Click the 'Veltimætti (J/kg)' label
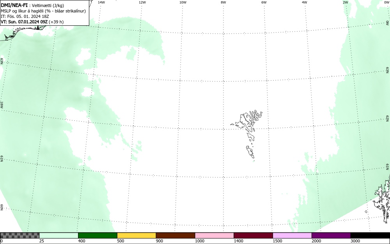This screenshot has height=244, width=390. (48, 5)
